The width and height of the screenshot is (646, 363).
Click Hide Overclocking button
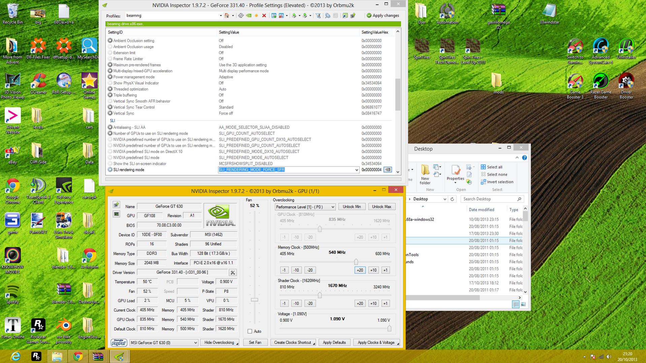[219, 342]
